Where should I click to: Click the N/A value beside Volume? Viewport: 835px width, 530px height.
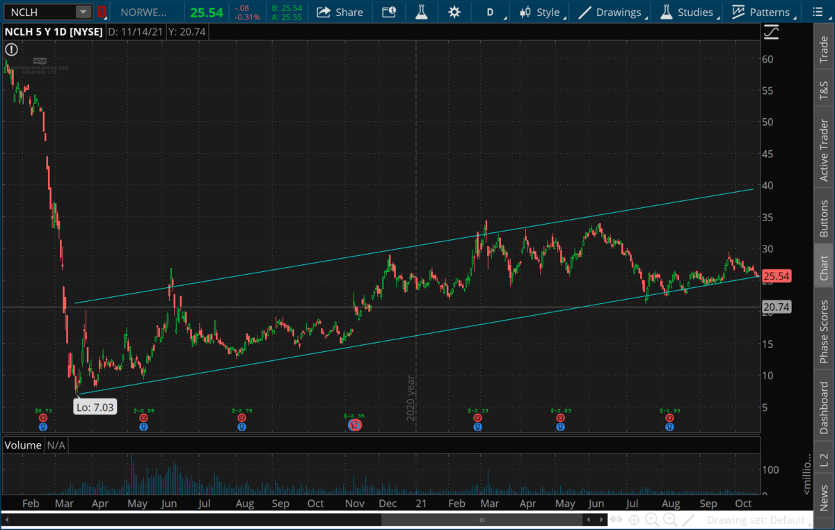(55, 444)
